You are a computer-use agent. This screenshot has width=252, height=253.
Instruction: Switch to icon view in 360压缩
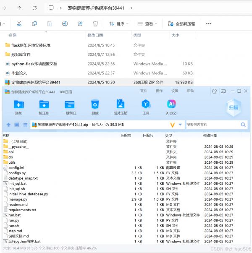17,125
